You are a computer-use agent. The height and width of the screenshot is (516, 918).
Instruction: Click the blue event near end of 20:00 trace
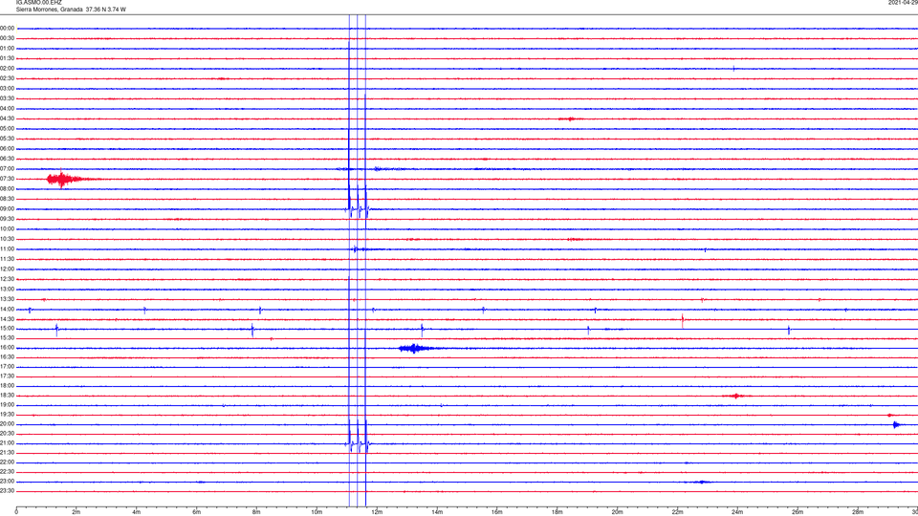[x=896, y=424]
